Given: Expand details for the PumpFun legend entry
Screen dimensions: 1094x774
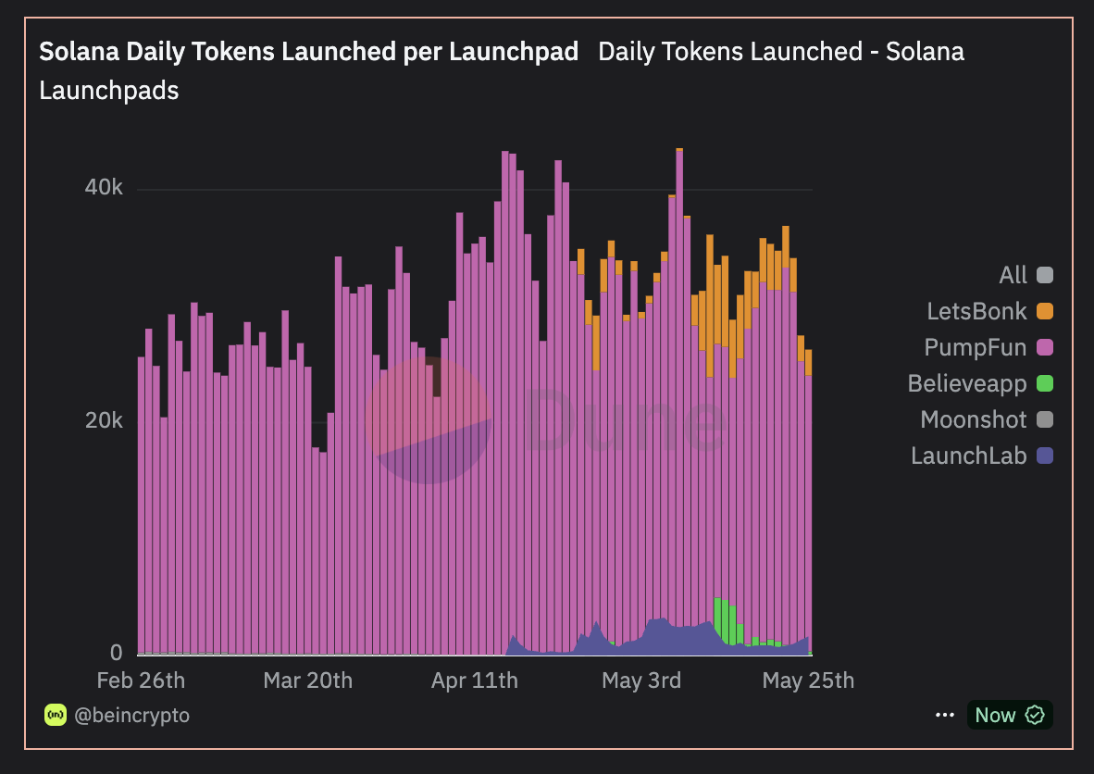Looking at the screenshot, I should [x=977, y=347].
